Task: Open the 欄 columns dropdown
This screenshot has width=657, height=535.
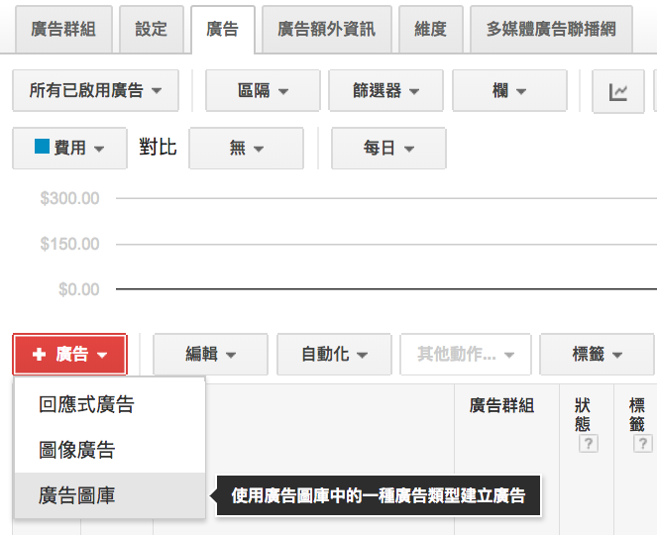Action: pyautogui.click(x=508, y=91)
